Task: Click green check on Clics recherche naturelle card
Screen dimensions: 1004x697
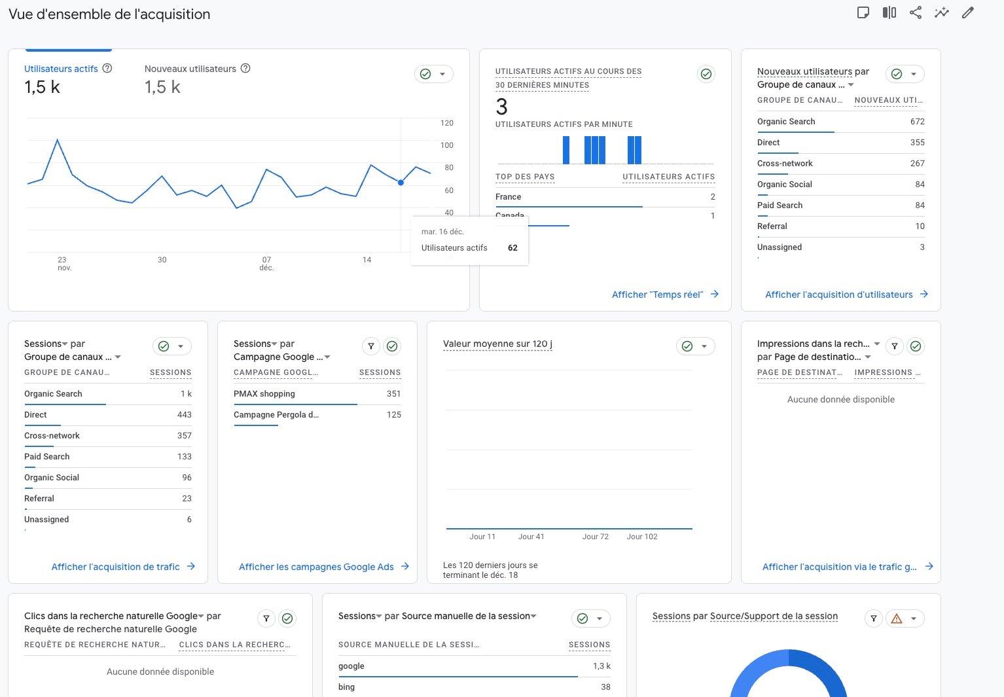Action: pyautogui.click(x=287, y=618)
